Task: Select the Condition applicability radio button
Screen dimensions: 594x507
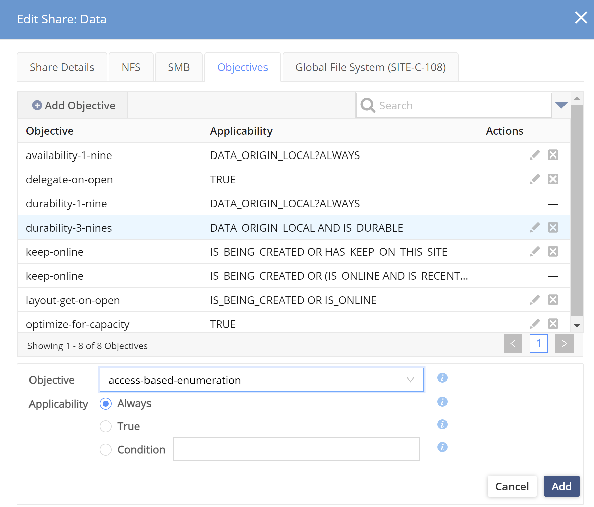Action: point(106,450)
